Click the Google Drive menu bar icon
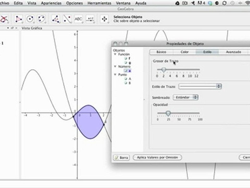The image size is (250, 188). pos(177,3)
